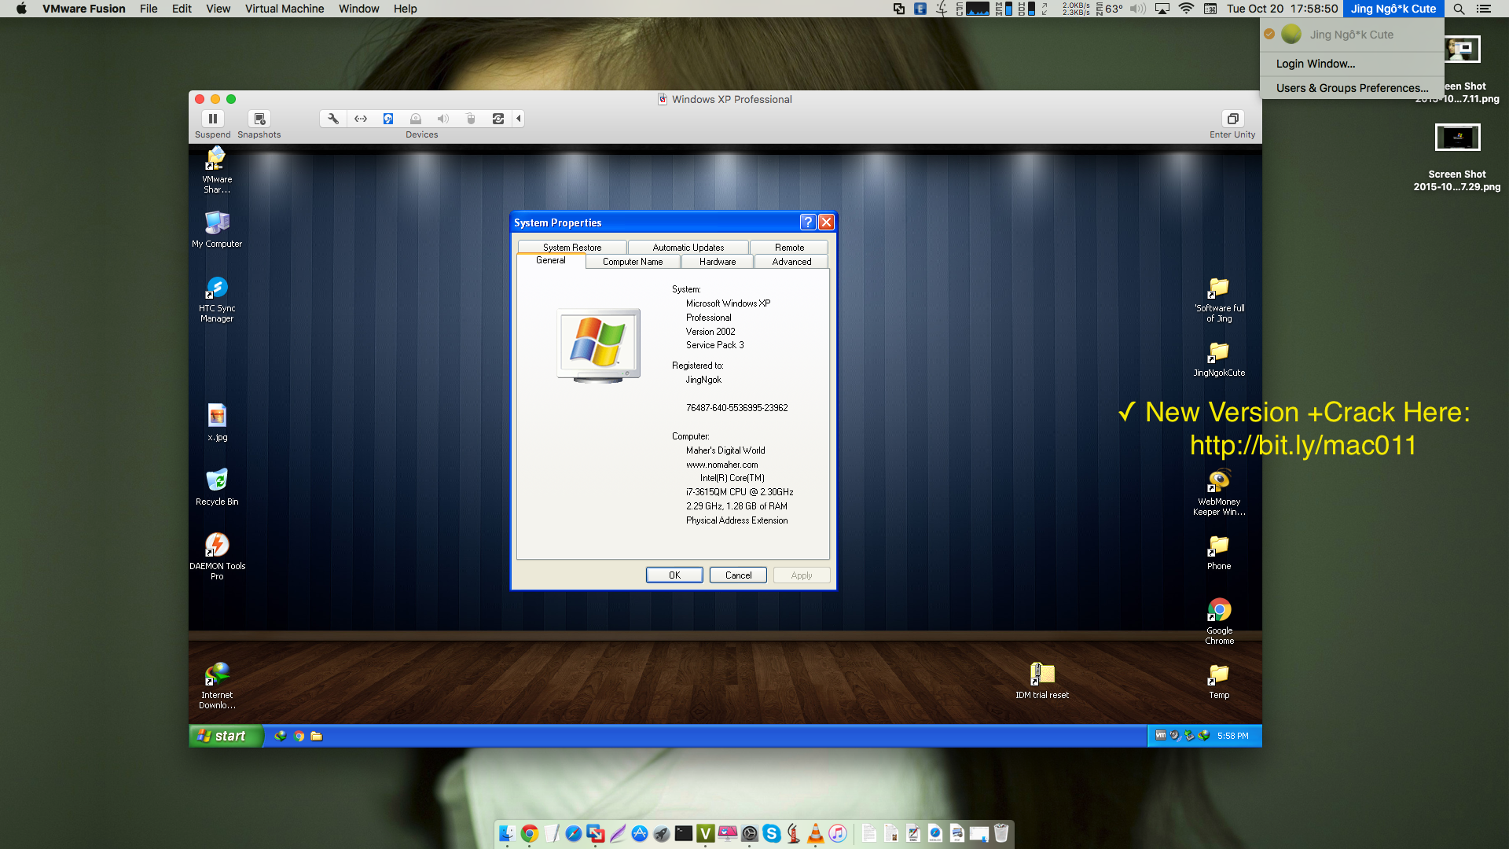The height and width of the screenshot is (849, 1509).
Task: Select the Phone folder shortcut
Action: click(1219, 551)
